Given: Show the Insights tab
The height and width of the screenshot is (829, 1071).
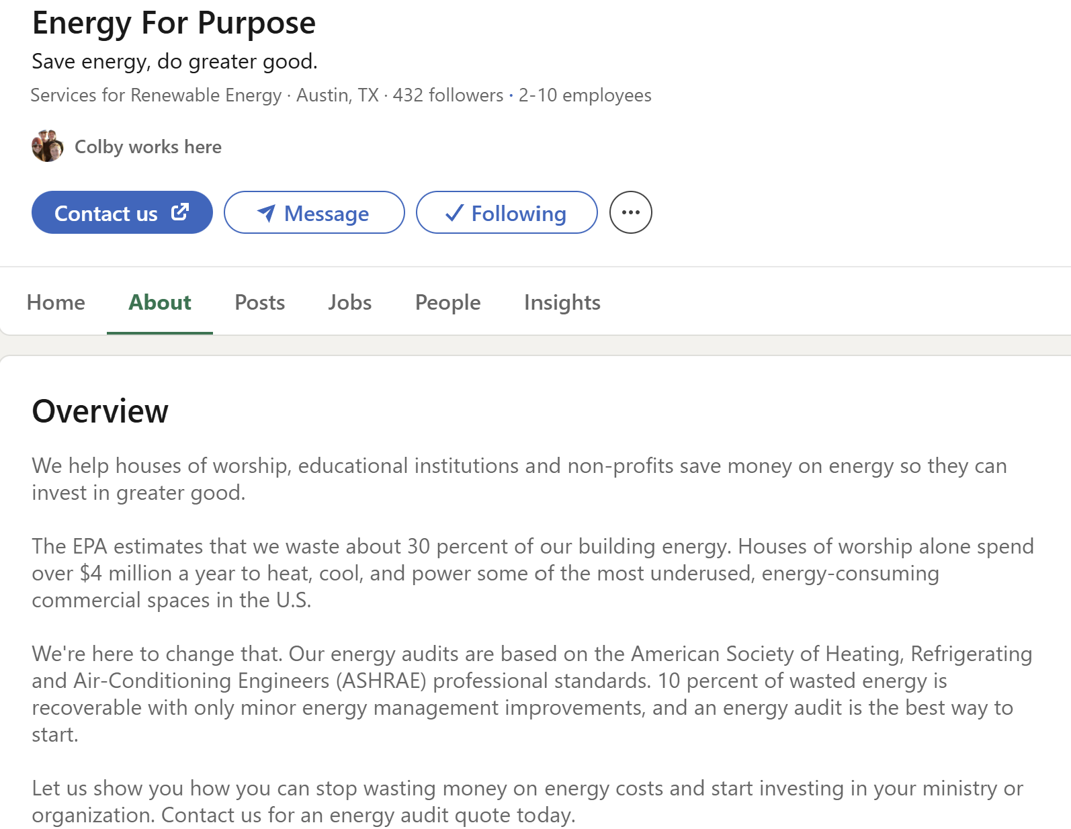Looking at the screenshot, I should click(562, 302).
